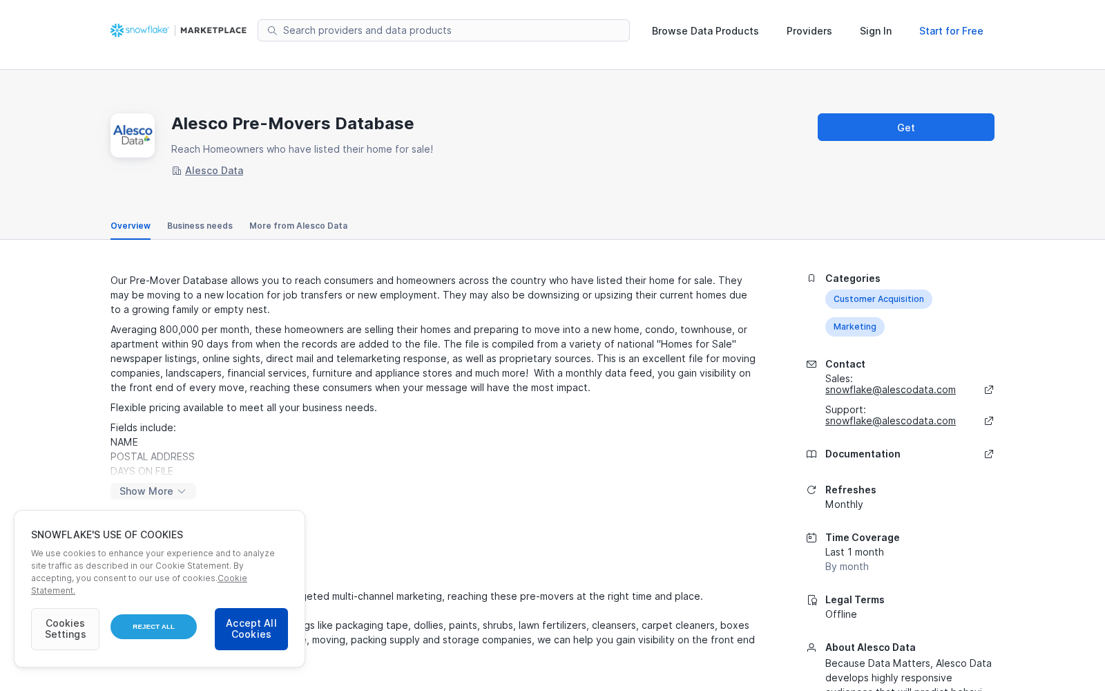Select the Customer Acquisition category tag
1105x691 pixels.
point(878,299)
